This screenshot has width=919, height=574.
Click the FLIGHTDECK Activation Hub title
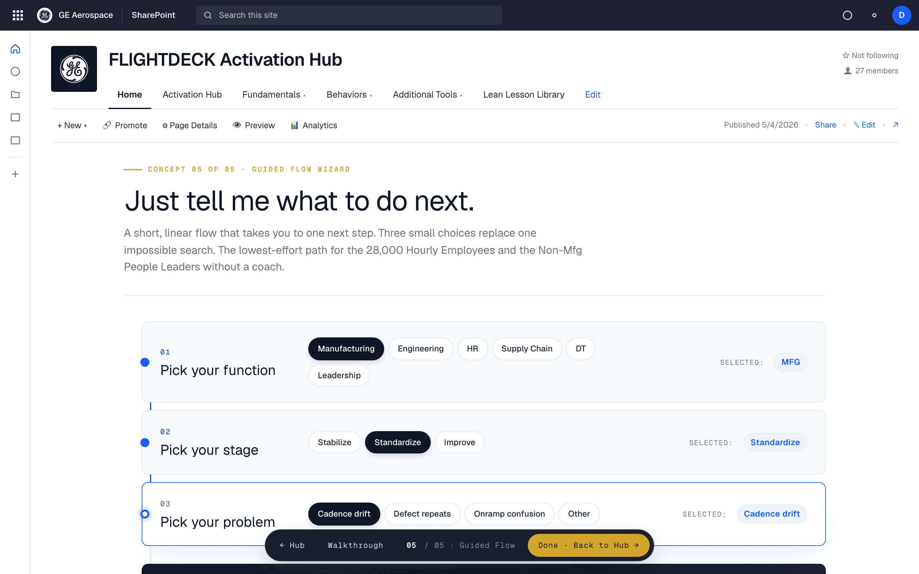226,60
